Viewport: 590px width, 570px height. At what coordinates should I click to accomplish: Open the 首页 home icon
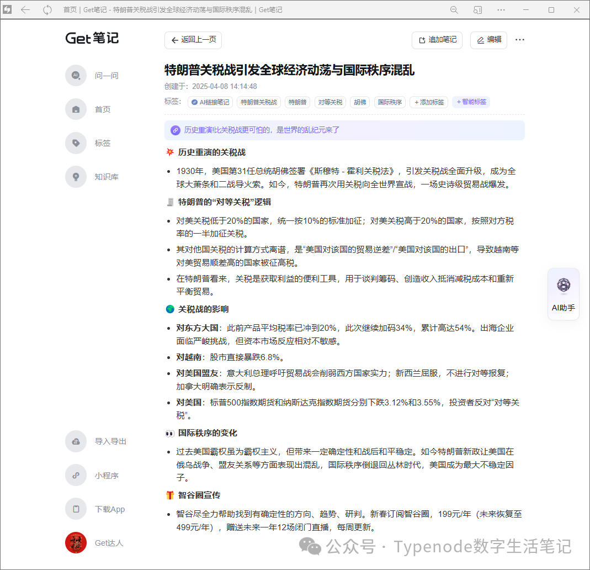(76, 109)
